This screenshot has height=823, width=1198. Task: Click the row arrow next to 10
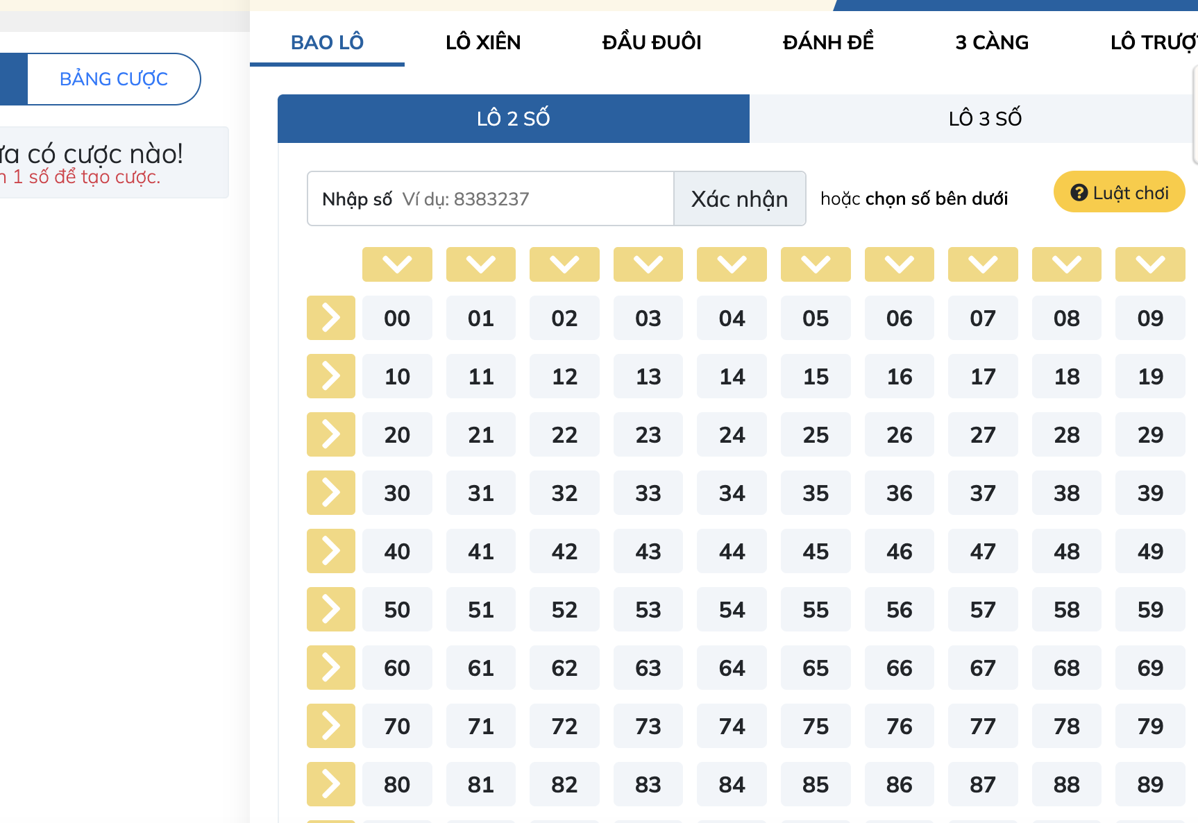click(331, 376)
